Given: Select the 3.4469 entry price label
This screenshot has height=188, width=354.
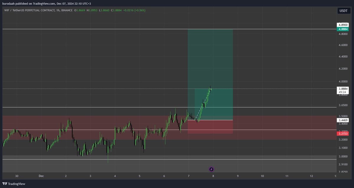Looking at the screenshot, I should coord(343,120).
